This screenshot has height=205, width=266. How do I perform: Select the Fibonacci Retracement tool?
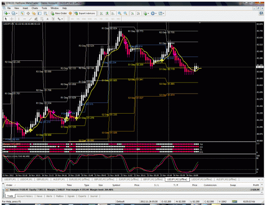click(42, 19)
